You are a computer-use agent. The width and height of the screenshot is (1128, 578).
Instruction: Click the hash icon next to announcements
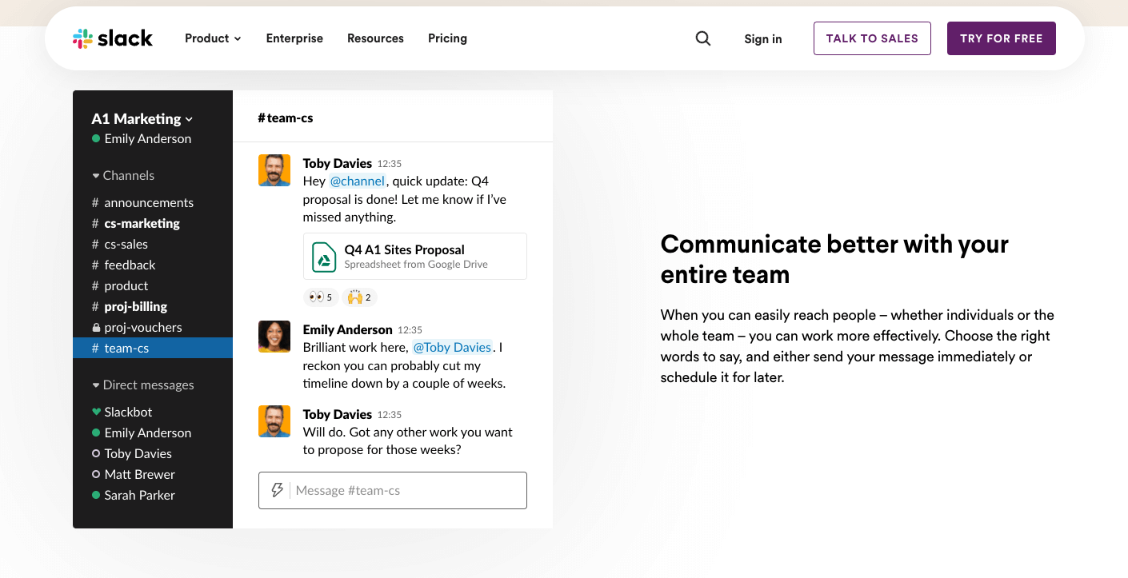pos(94,202)
